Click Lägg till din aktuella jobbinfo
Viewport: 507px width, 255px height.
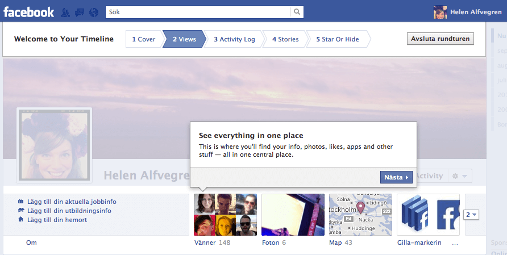click(72, 202)
